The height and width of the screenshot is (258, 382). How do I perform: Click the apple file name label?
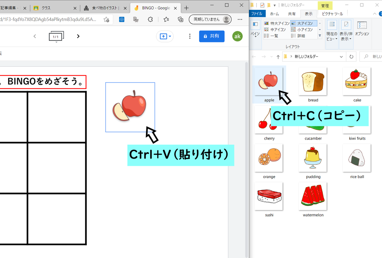(269, 100)
